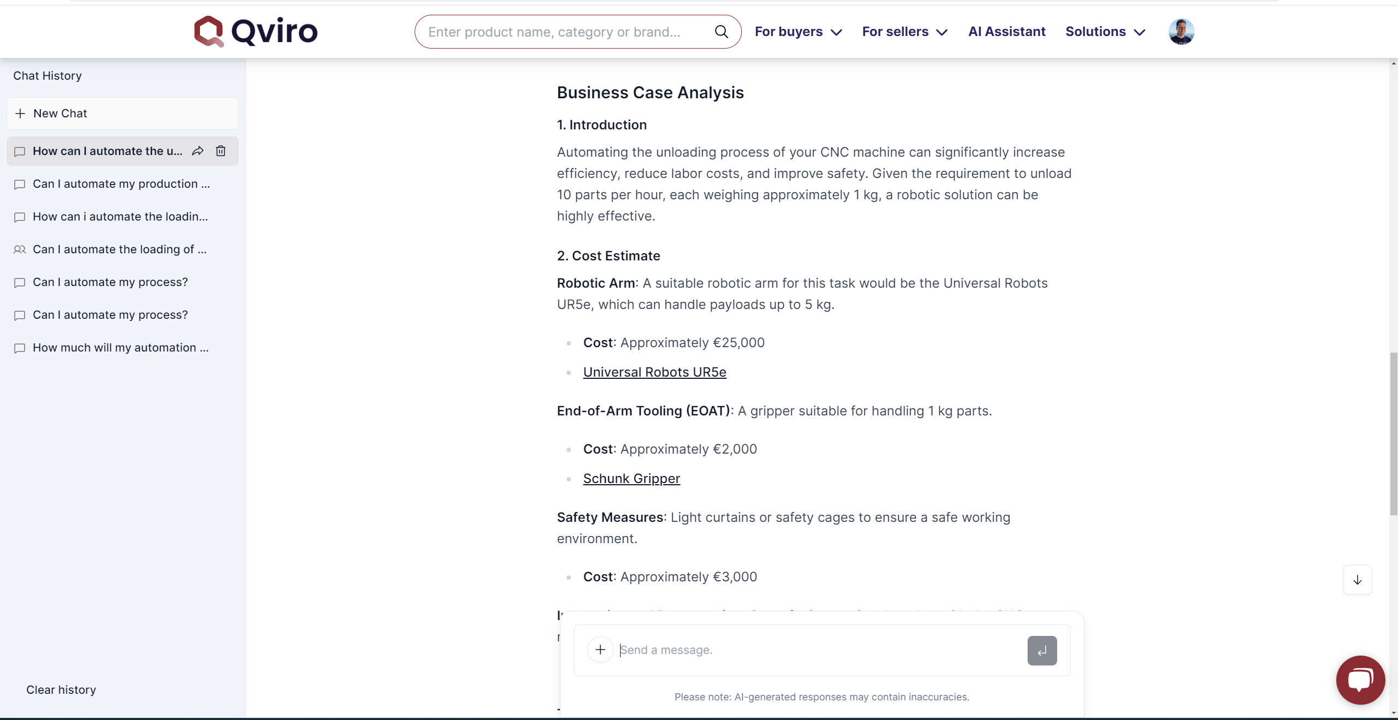The width and height of the screenshot is (1398, 720).
Task: Open the AI Assistant menu item
Action: [x=1007, y=32]
